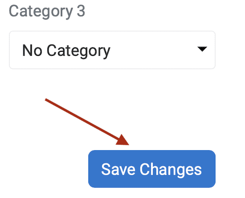Click the empty area inside the No Category field
The width and height of the screenshot is (245, 198).
(x=153, y=50)
